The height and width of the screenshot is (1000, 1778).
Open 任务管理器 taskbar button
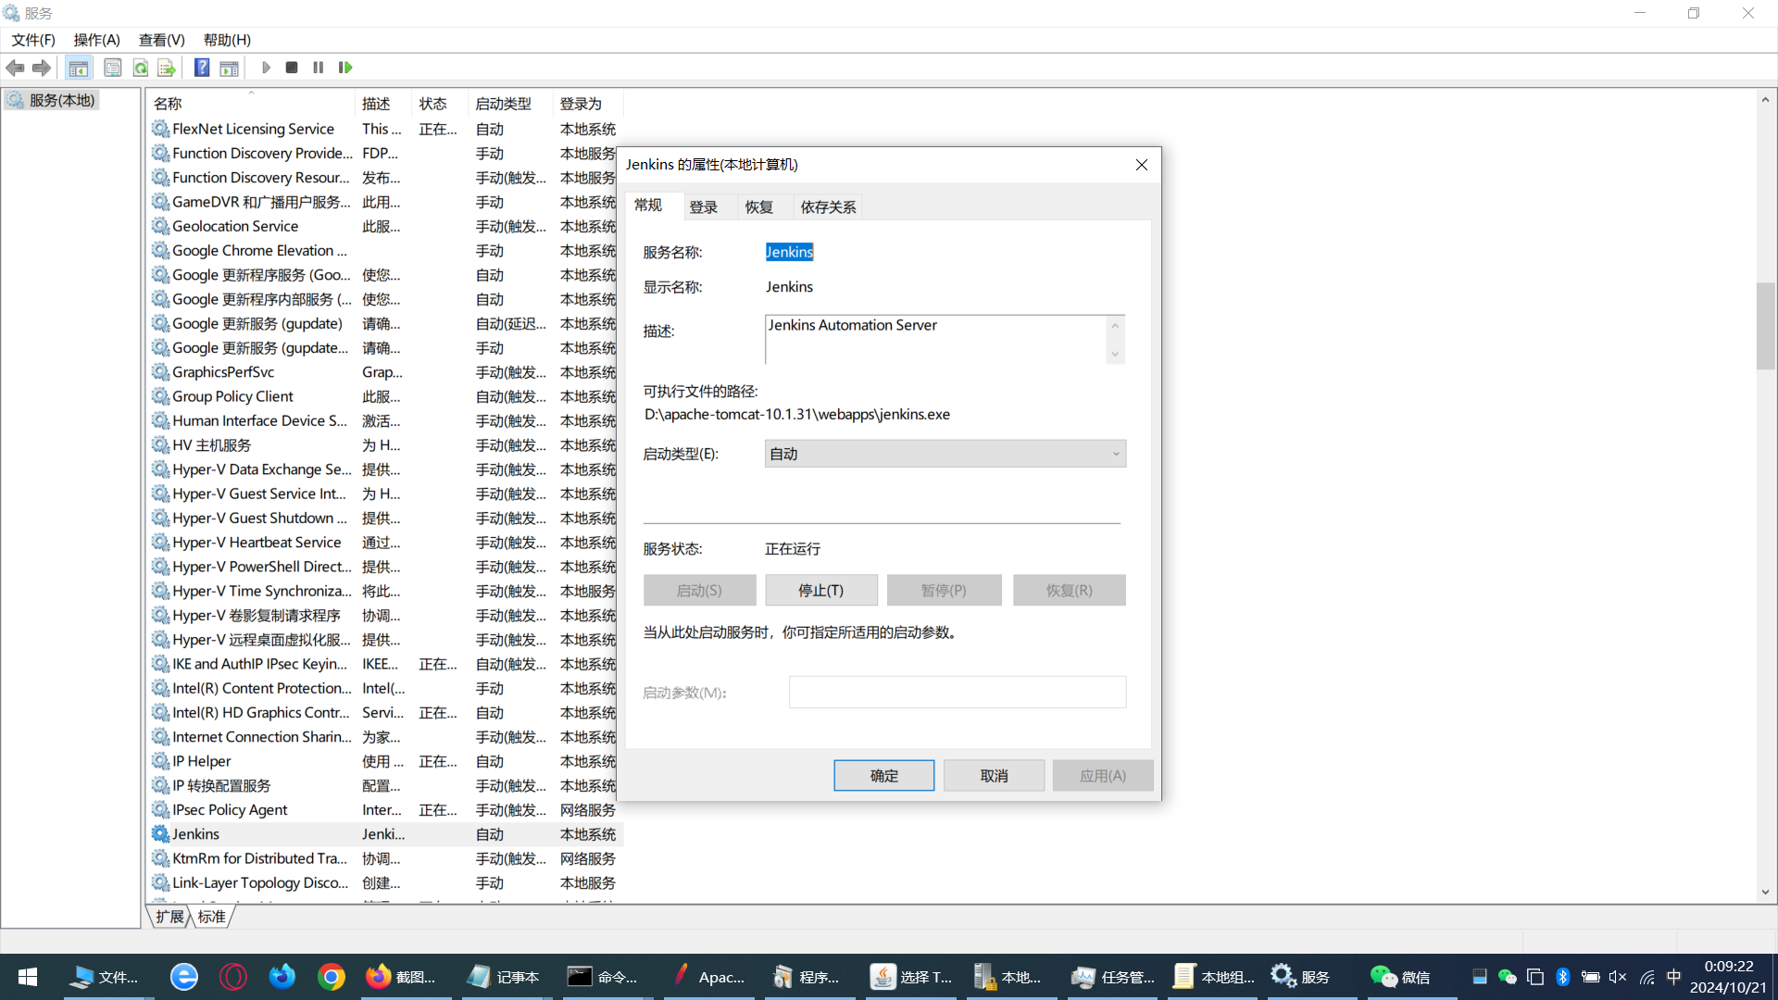[1114, 977]
